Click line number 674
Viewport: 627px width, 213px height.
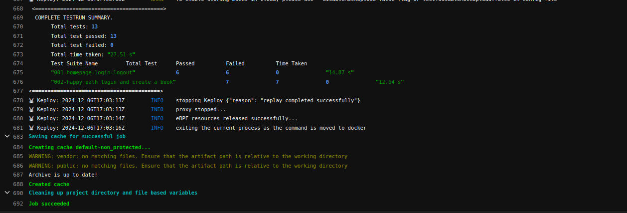pyautogui.click(x=18, y=63)
